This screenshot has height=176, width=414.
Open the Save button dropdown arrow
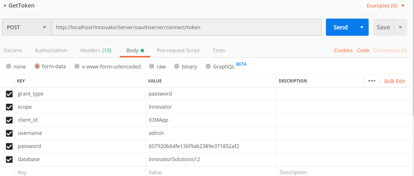click(401, 27)
